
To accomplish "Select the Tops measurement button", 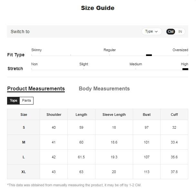I will 14,101.
